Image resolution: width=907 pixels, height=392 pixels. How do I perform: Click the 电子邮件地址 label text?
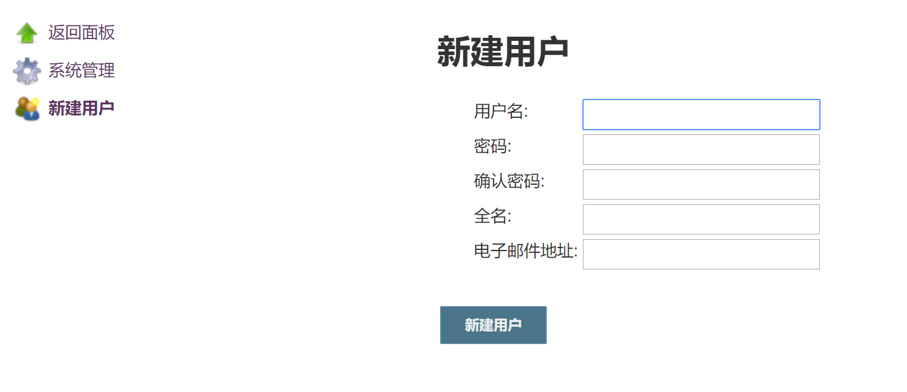click(525, 251)
